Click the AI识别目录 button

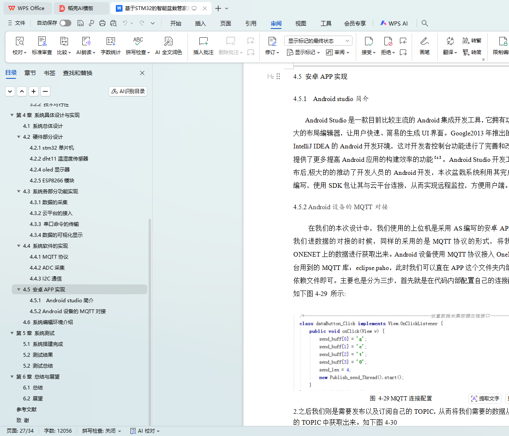pyautogui.click(x=128, y=91)
